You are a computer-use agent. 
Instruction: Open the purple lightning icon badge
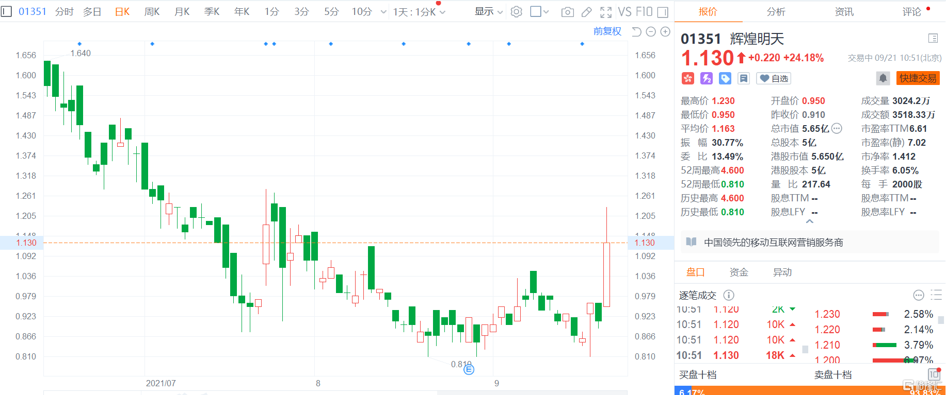[707, 78]
